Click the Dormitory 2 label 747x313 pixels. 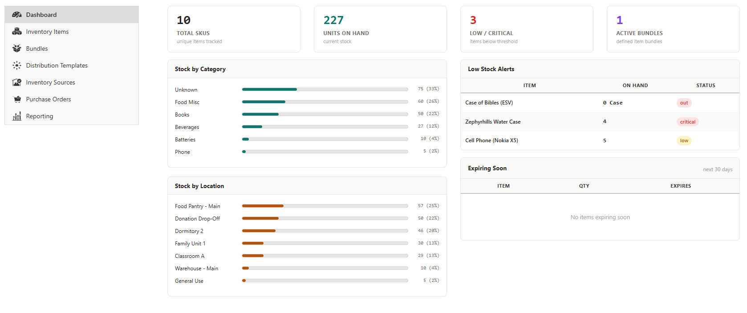[x=189, y=231]
